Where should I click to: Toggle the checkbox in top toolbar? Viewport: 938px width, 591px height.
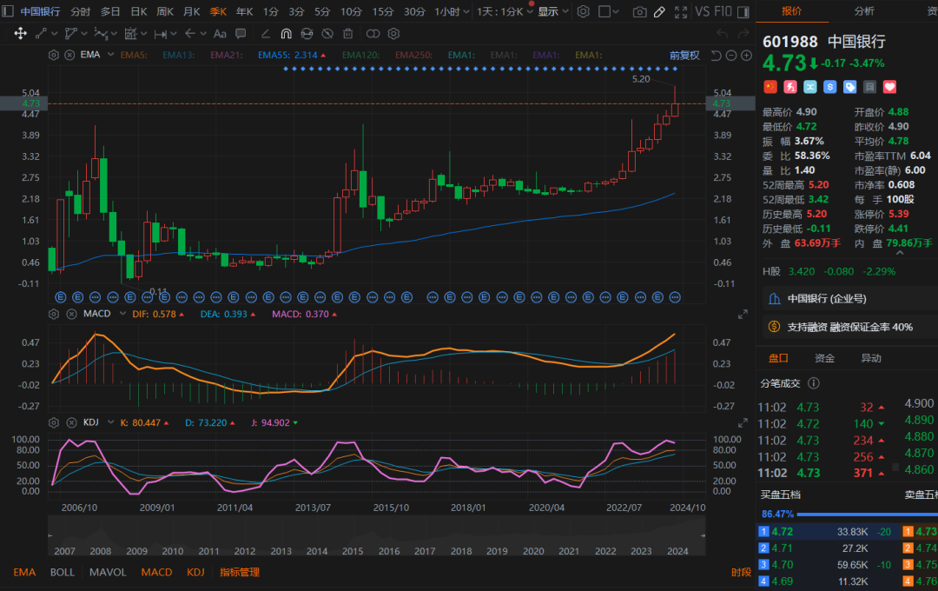tap(604, 12)
